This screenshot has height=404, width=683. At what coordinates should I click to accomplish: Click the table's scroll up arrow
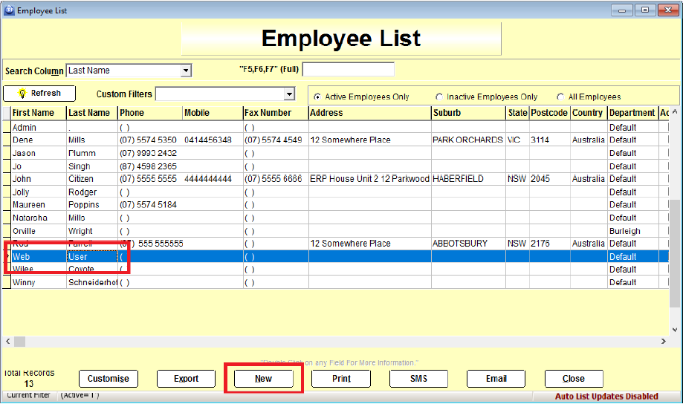[x=675, y=112]
